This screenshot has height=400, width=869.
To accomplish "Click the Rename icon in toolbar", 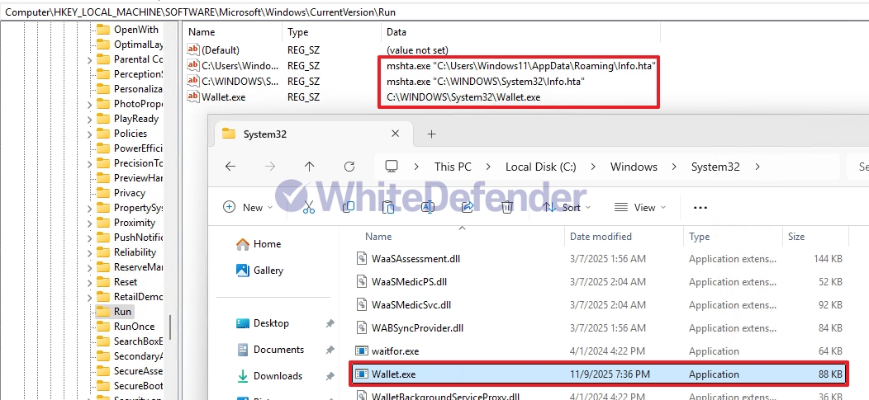I will click(x=428, y=207).
